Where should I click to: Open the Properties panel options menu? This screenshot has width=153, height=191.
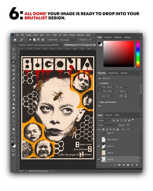(141, 73)
